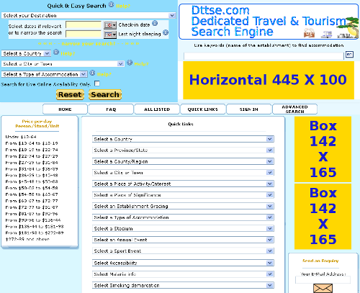Select the cheapest 'Under' price range

21,137
